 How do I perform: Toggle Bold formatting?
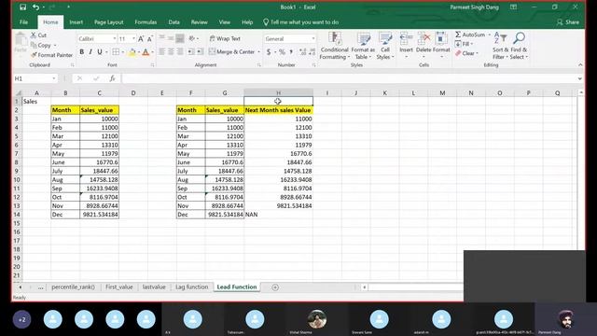click(x=81, y=52)
